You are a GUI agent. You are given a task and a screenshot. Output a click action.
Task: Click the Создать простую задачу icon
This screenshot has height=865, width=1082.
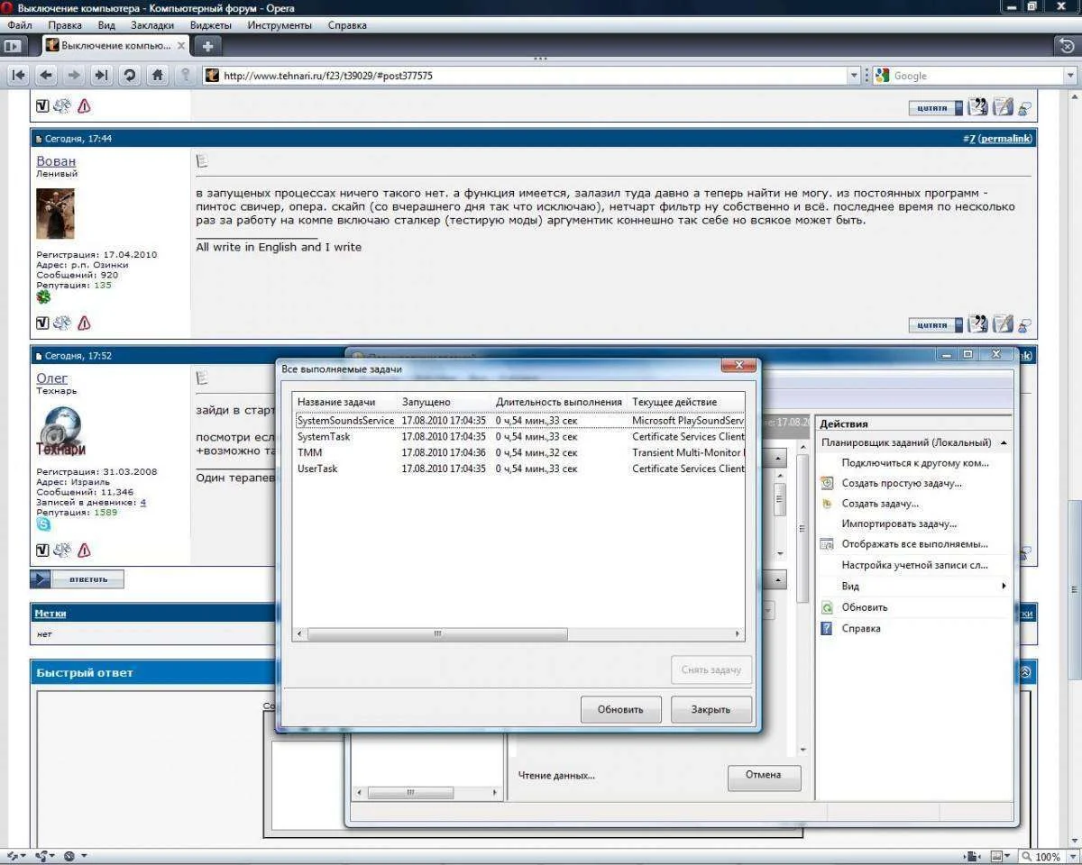[827, 483]
